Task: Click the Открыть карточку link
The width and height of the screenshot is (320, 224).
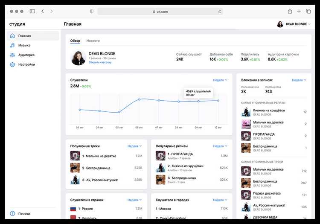Action: 100,62
